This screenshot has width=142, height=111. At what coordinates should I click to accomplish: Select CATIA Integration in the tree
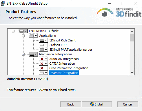point(62,63)
